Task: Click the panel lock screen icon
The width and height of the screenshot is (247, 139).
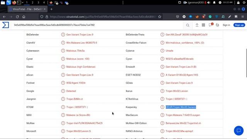Action: pos(238,3)
